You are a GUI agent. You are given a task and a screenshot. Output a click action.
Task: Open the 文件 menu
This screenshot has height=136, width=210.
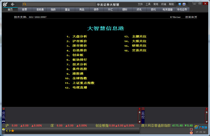click(x=140, y=4)
